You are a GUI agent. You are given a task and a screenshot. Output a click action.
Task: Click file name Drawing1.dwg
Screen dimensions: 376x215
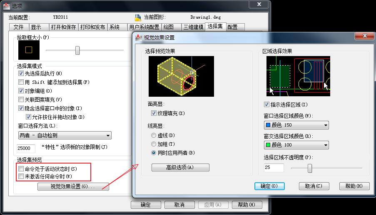pyautogui.click(x=206, y=17)
